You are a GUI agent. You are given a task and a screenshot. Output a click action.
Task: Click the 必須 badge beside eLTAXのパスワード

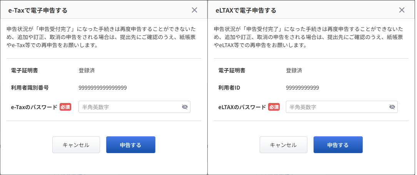pos(274,107)
